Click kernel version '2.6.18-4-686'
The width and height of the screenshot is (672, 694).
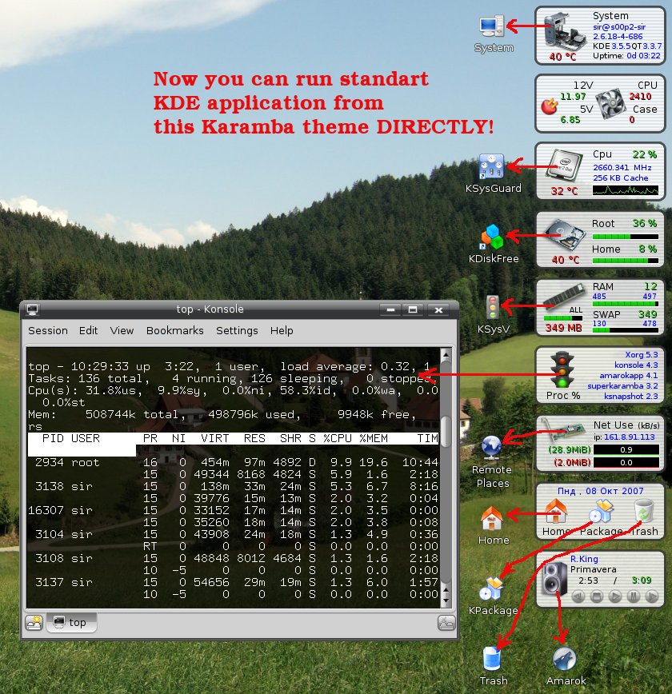click(618, 36)
